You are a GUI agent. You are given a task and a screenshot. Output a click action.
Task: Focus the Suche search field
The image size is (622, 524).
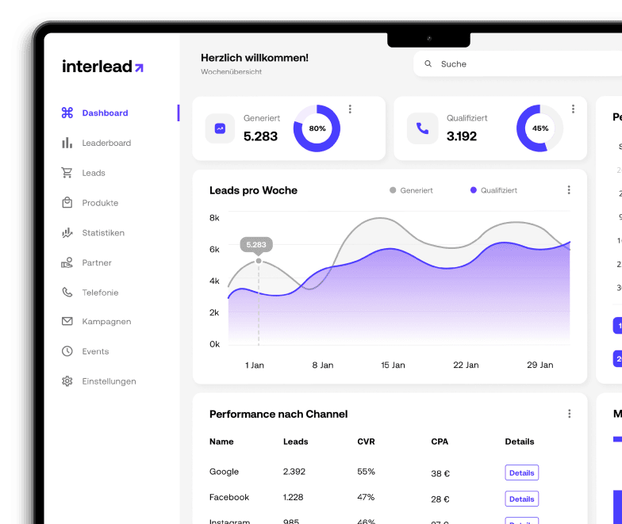pos(517,63)
